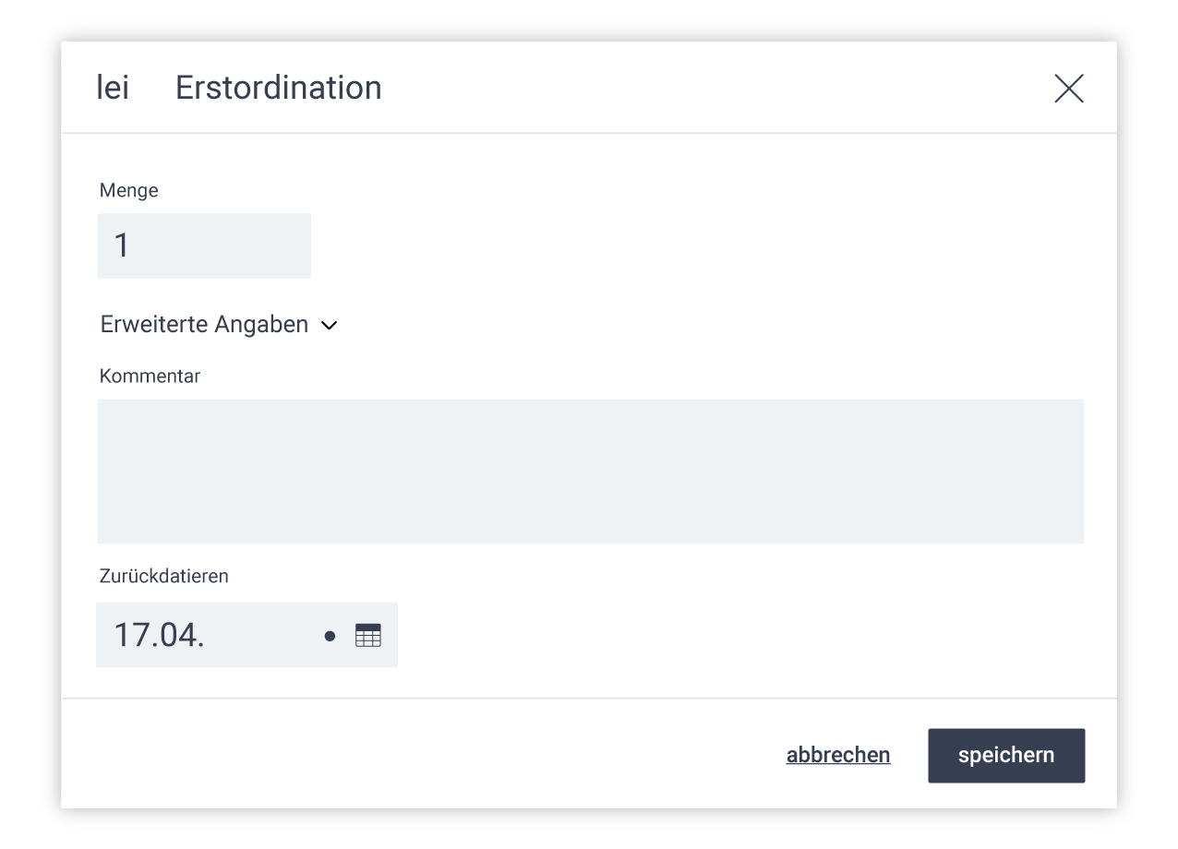Click the empty dialog footer bar
Image resolution: width=1178 pixels, height=849 pixels.
(x=415, y=754)
